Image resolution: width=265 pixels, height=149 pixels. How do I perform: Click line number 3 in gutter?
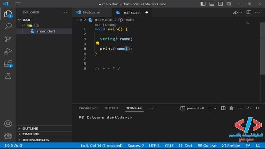coord(84,39)
